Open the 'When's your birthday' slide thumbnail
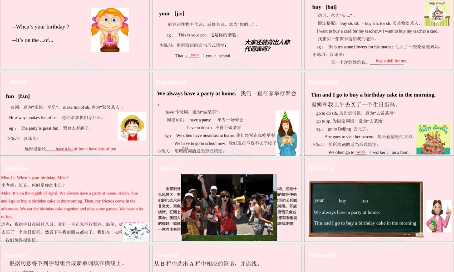Image resolution: width=454 pixels, height=272 pixels. pos(75,34)
